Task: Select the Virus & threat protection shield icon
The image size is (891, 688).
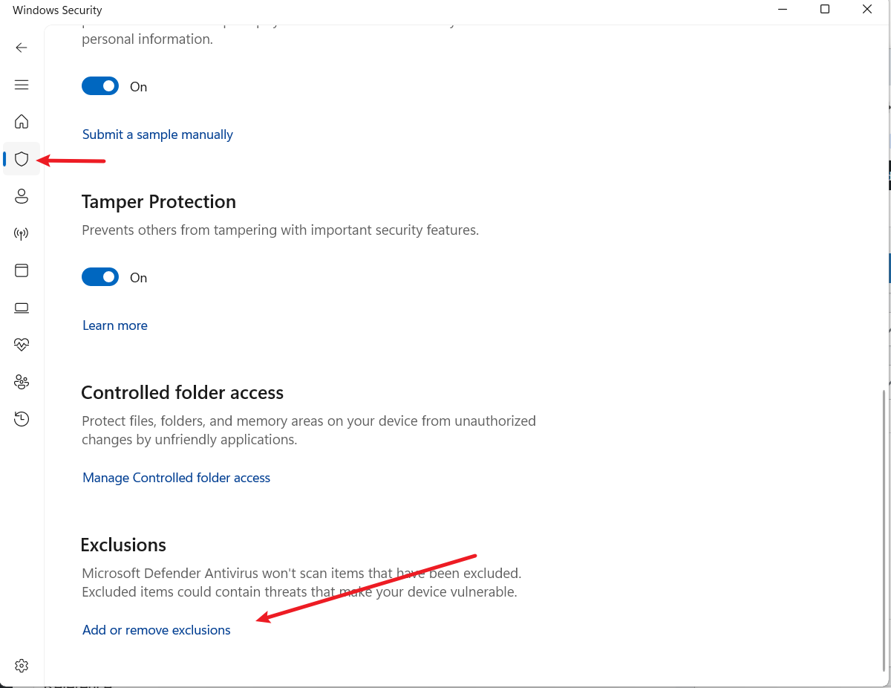Action: click(x=22, y=159)
